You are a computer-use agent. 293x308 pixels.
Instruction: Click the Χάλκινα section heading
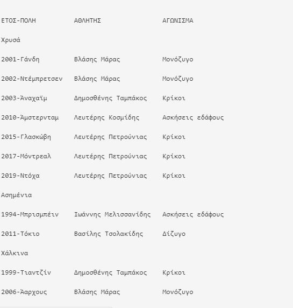coord(15,253)
